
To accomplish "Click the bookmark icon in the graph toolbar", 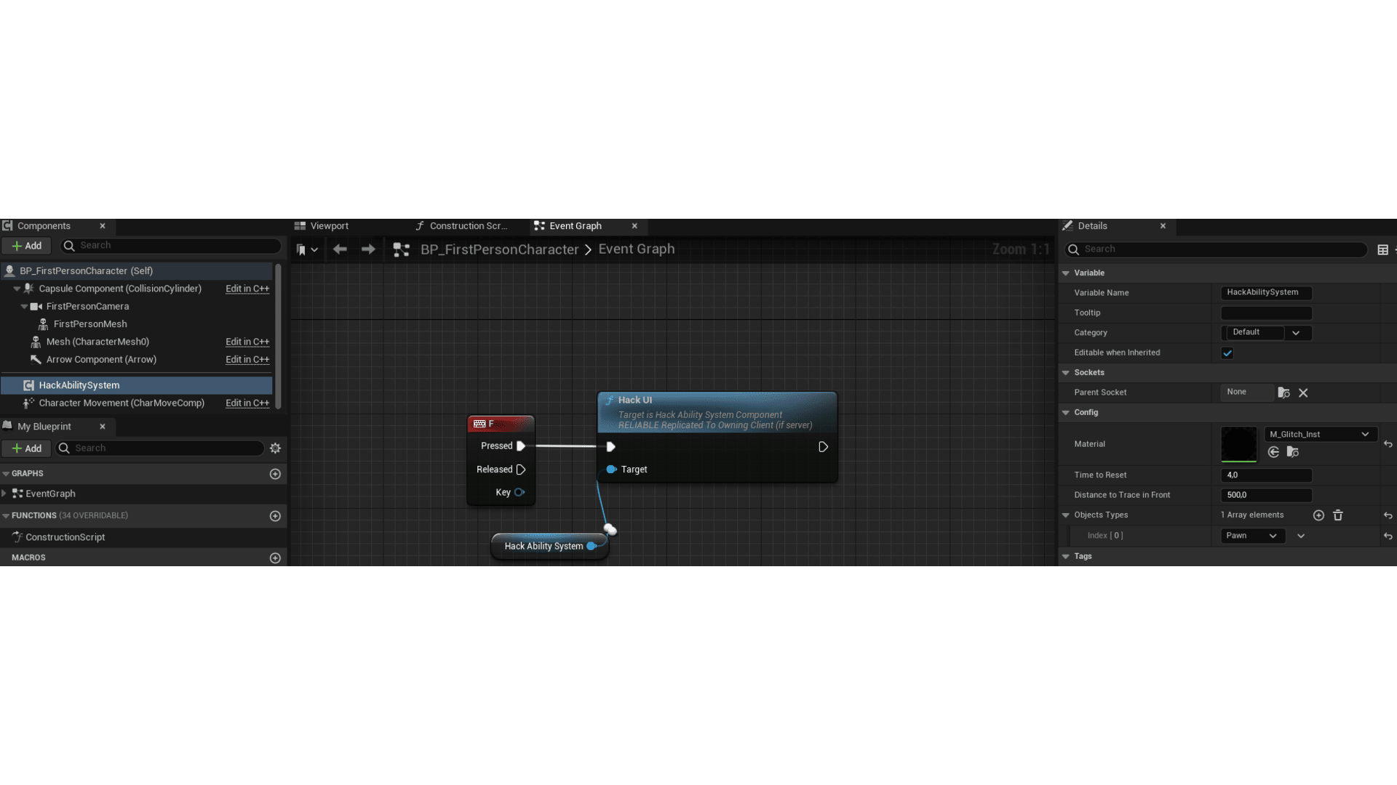I will click(x=301, y=249).
